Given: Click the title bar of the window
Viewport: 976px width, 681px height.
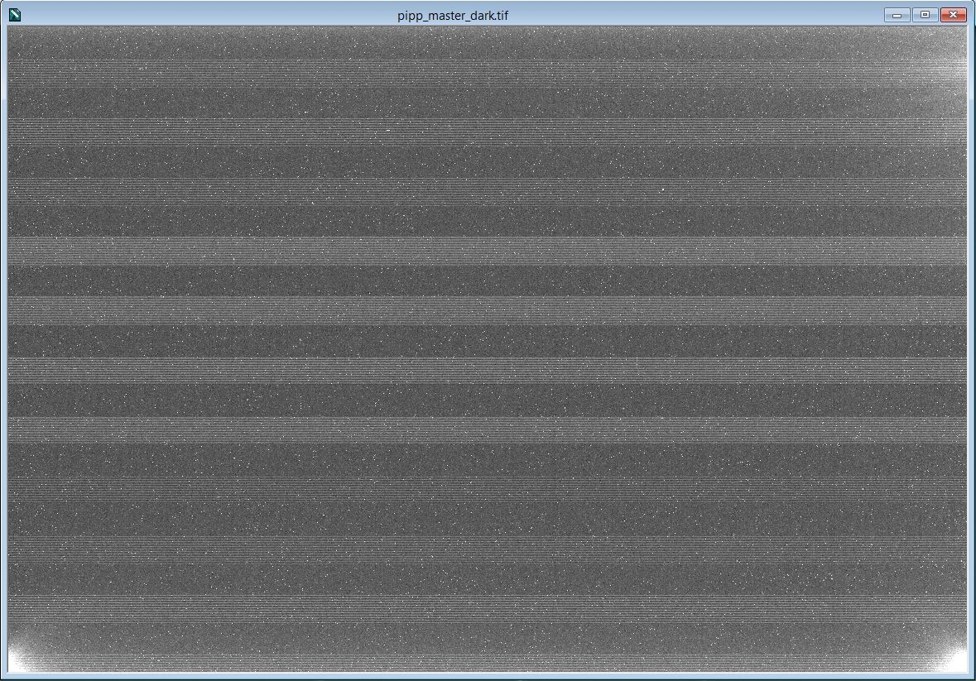Looking at the screenshot, I should 331,13.
